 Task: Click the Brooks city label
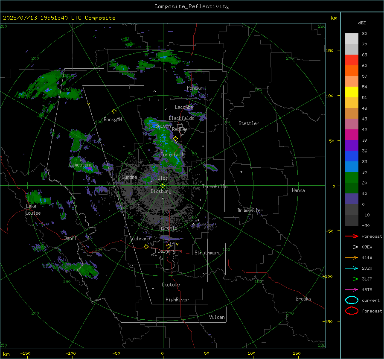pos(303,299)
